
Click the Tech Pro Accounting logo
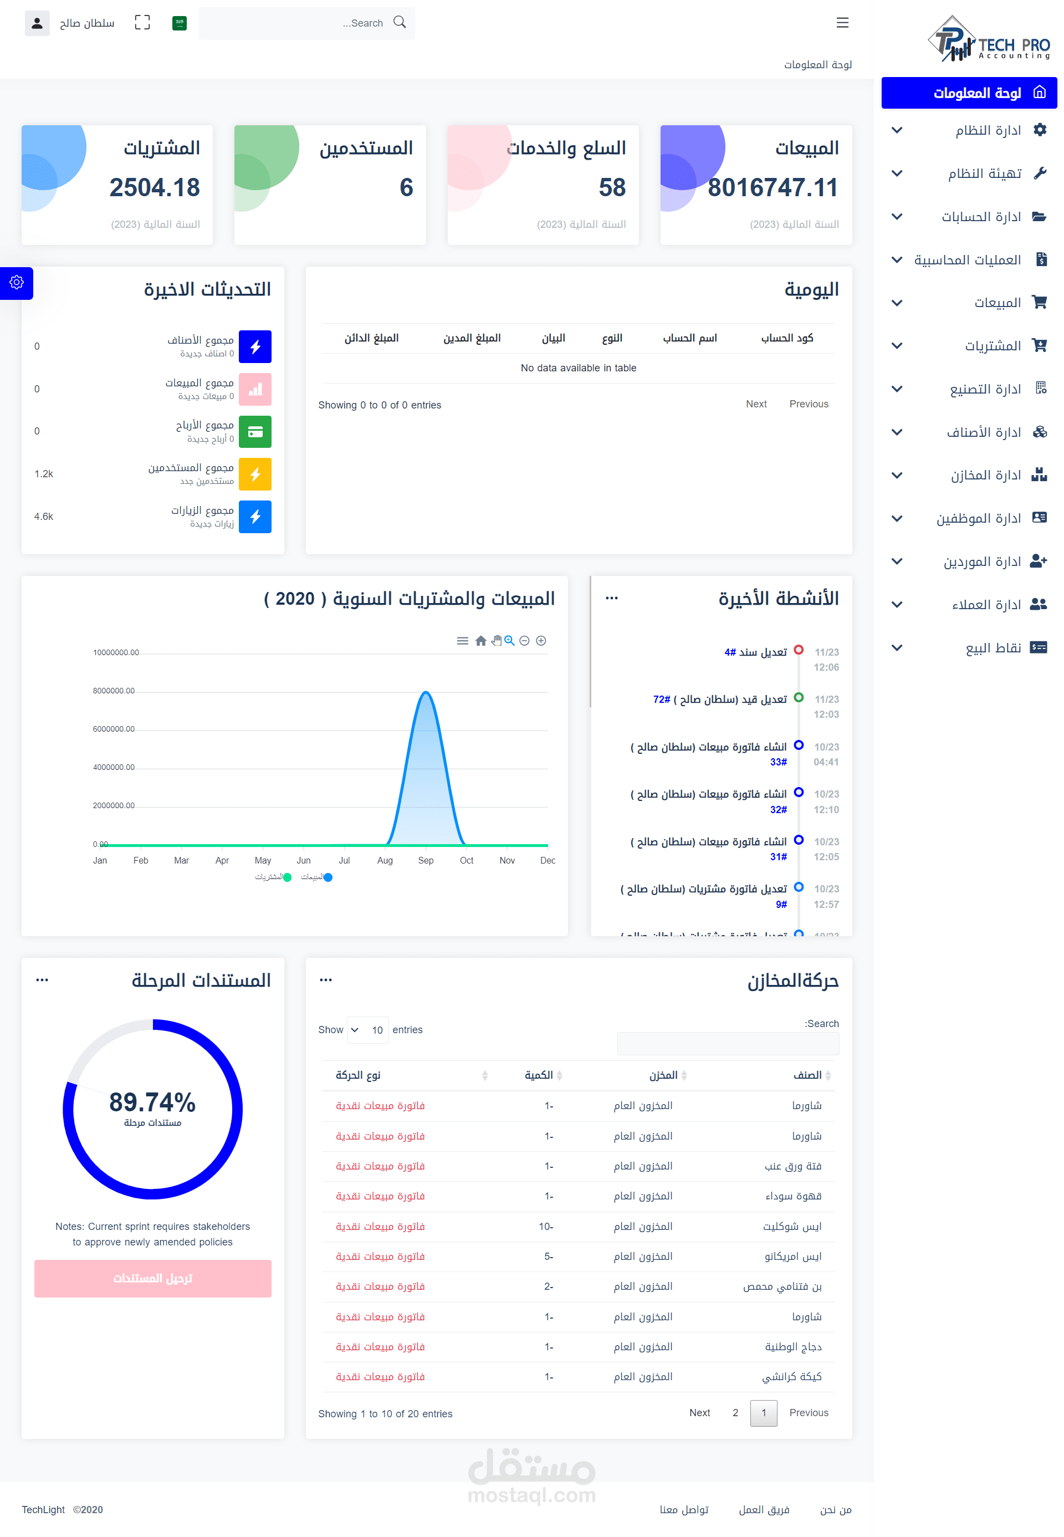(x=989, y=39)
